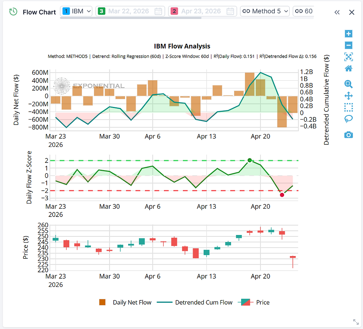Close the Flow Chart panel
Image resolution: width=363 pixels, height=329 pixels.
coord(352,12)
